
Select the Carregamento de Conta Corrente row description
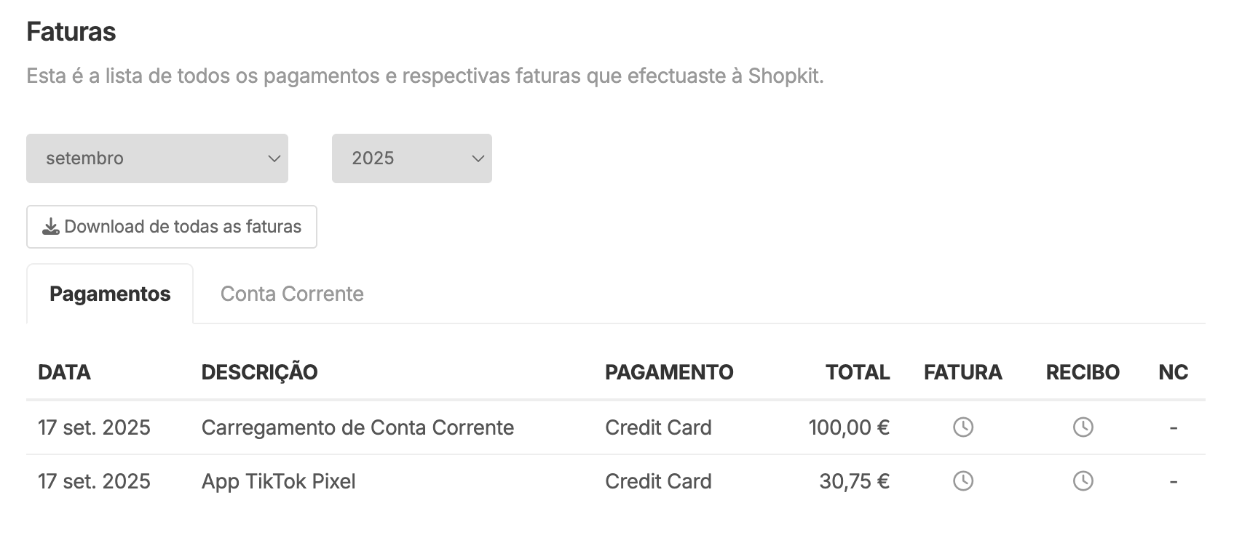tap(357, 427)
